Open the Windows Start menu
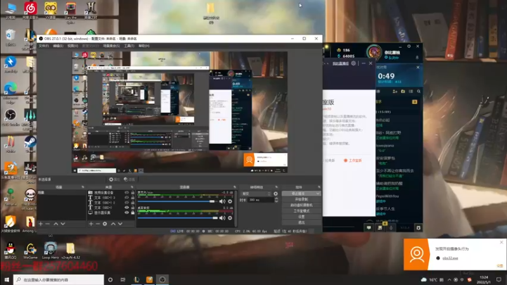This screenshot has height=285, width=507. coord(6,280)
